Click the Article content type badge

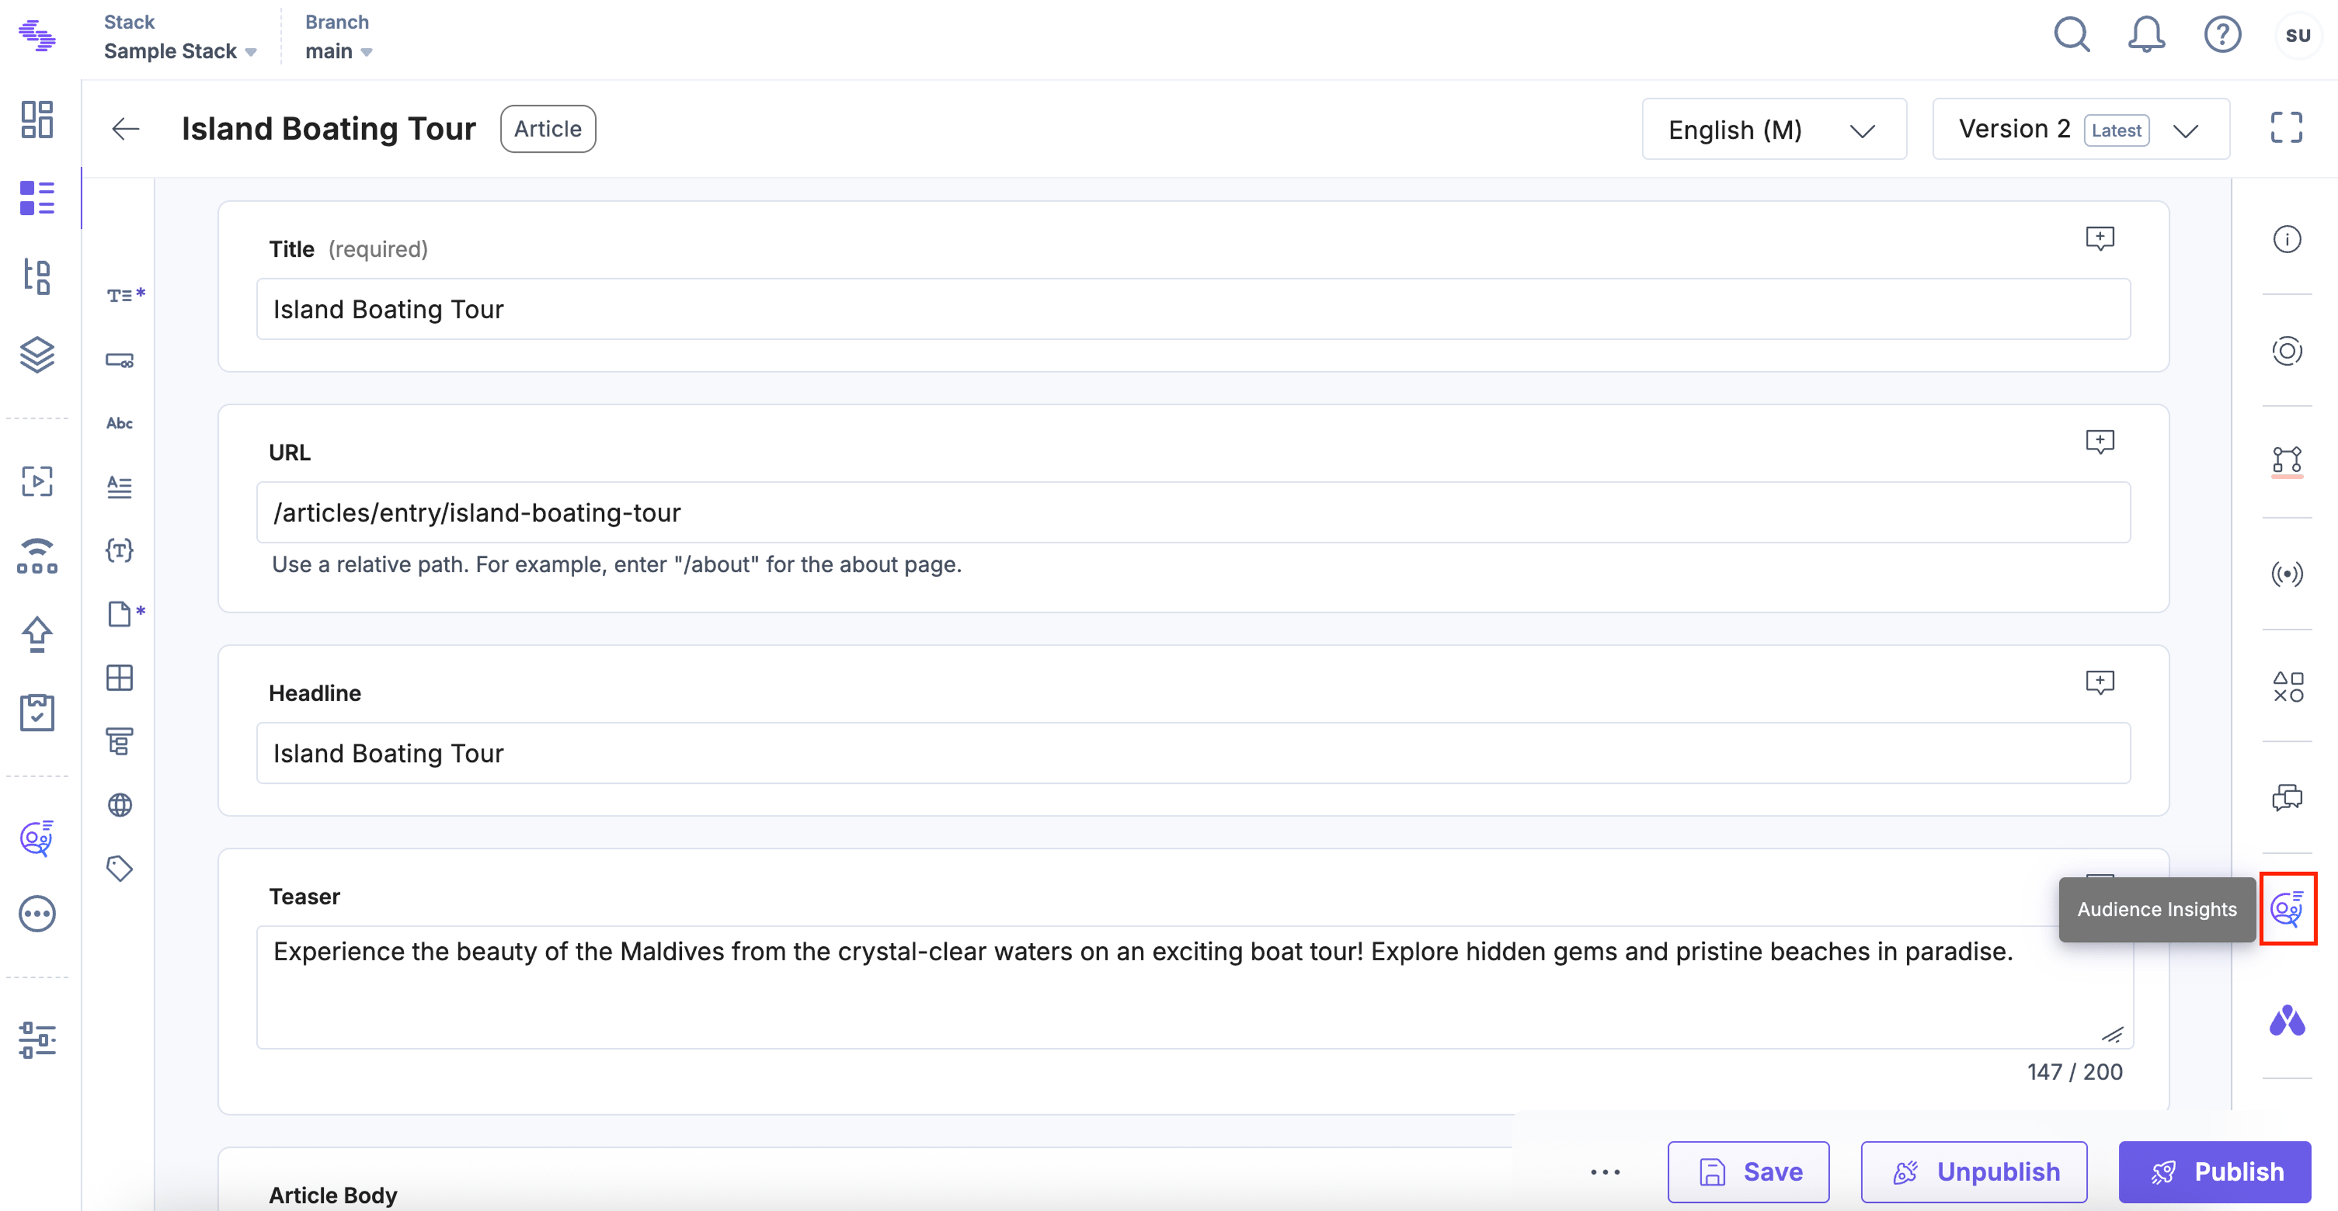pos(548,129)
